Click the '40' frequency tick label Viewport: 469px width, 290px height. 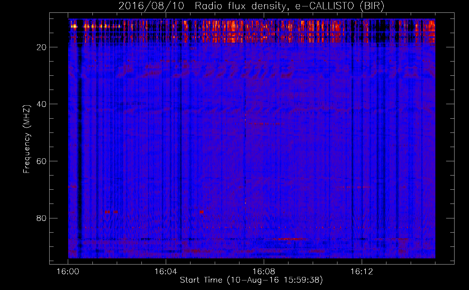click(41, 104)
